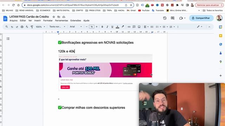Screen dimensions: 225x126
Task: Click the font size field
Action: (x=91, y=27)
